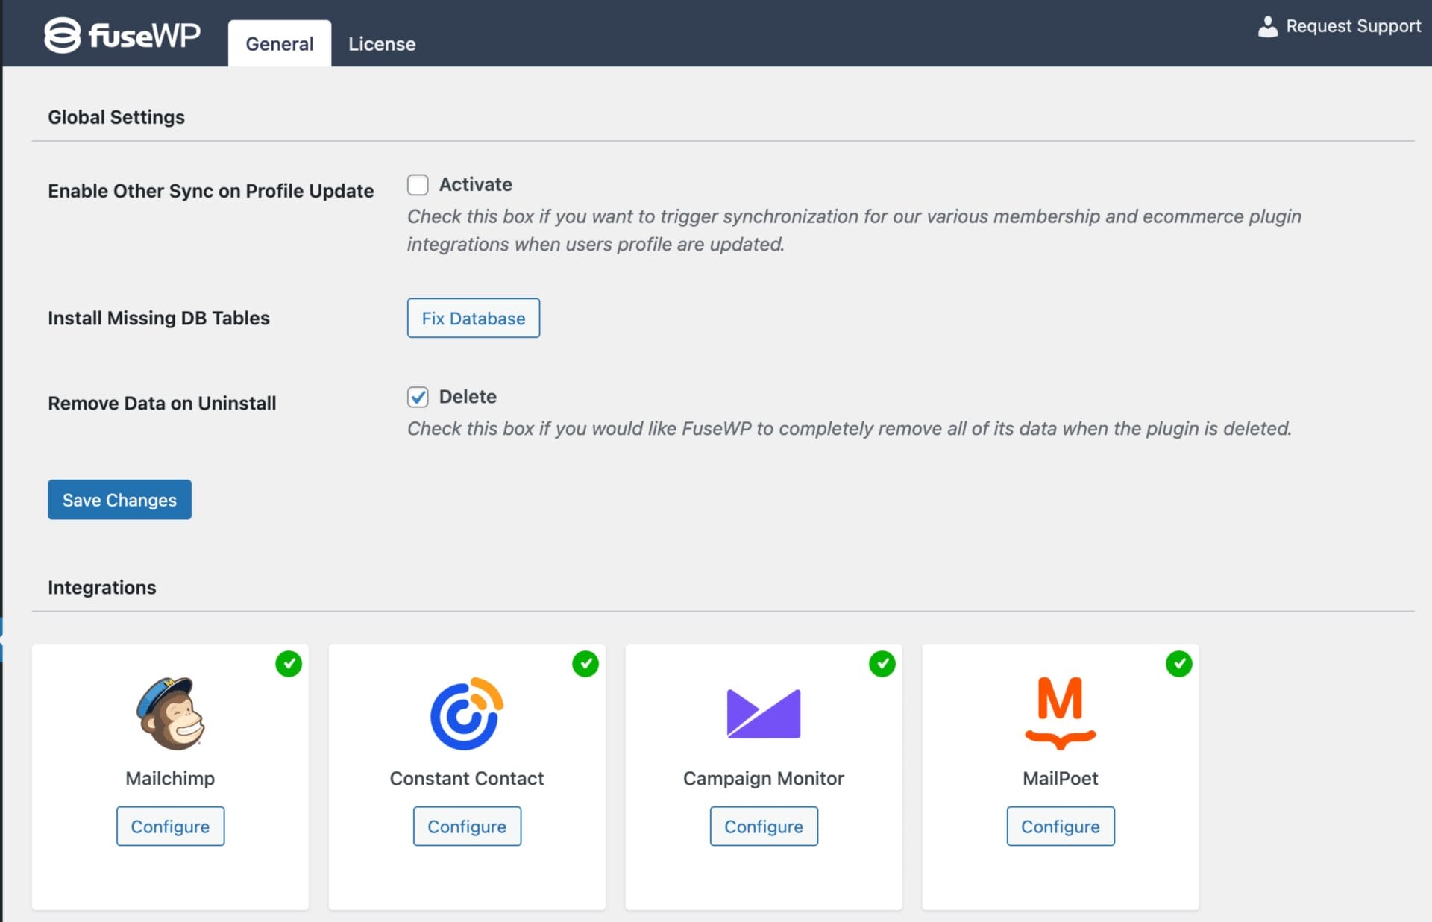The image size is (1432, 922).
Task: Click the FuseWP logo
Action: (122, 34)
